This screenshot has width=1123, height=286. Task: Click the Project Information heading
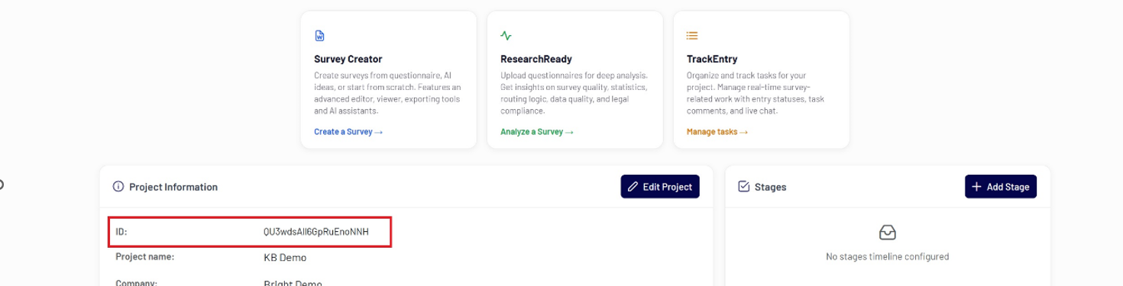(x=173, y=187)
